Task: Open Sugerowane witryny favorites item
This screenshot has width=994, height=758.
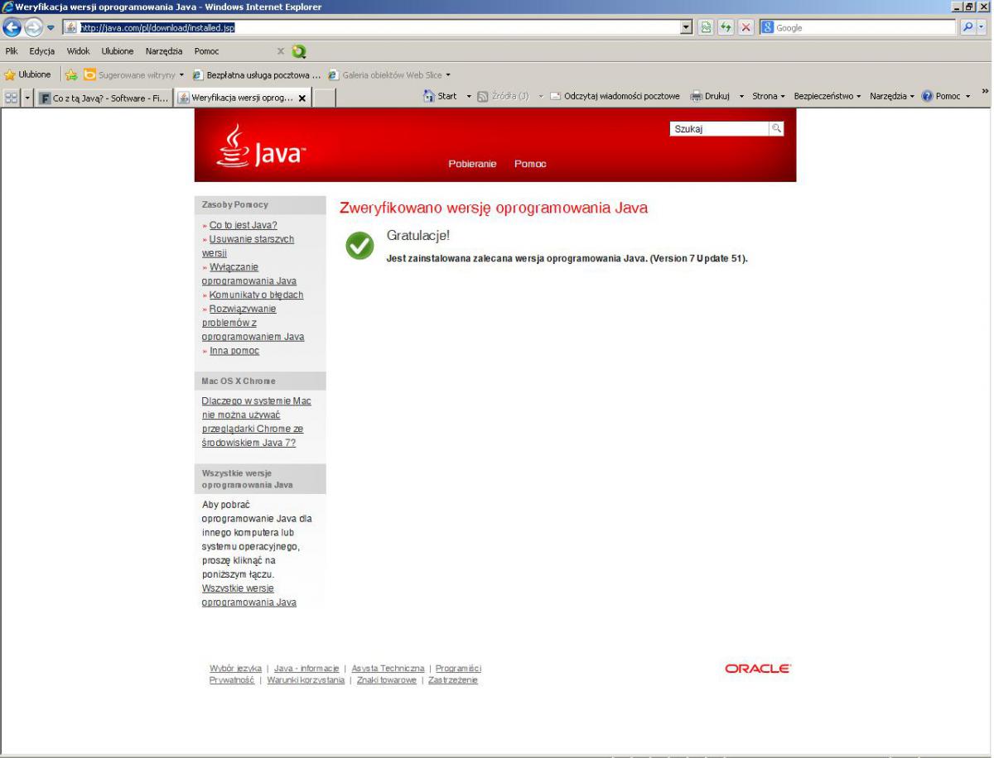Action: (x=133, y=74)
